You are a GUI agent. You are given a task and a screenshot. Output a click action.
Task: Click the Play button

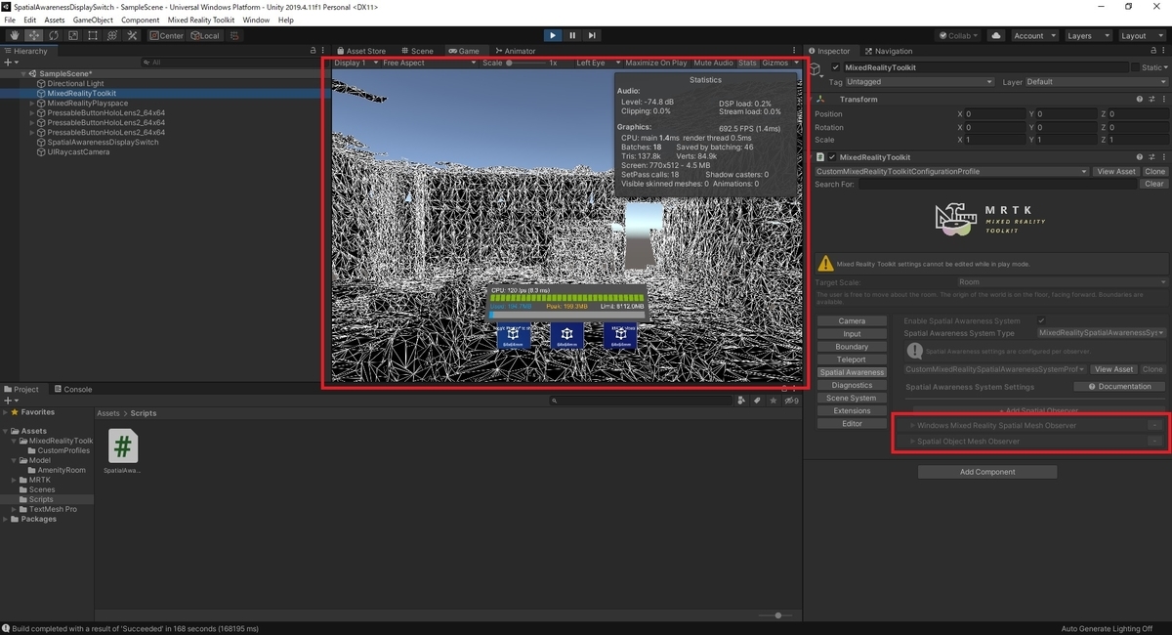click(x=552, y=35)
